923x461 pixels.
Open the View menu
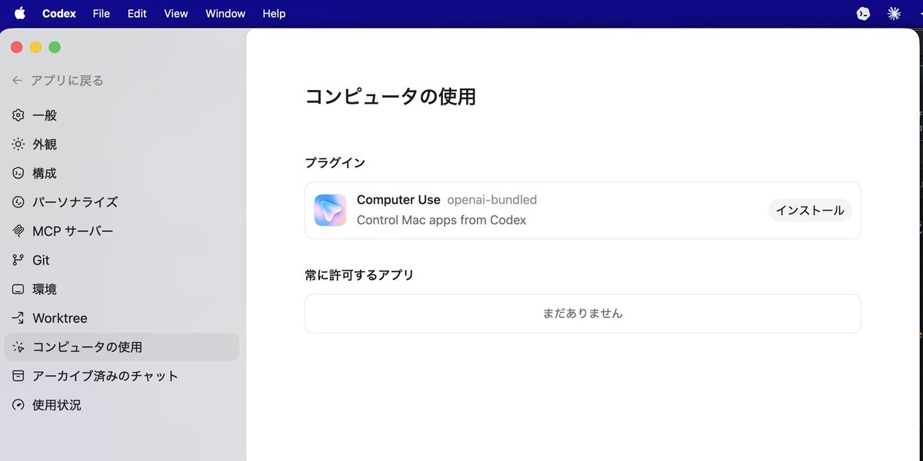click(176, 14)
